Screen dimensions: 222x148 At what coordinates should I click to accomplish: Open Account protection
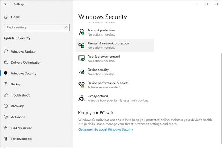[x=115, y=32]
